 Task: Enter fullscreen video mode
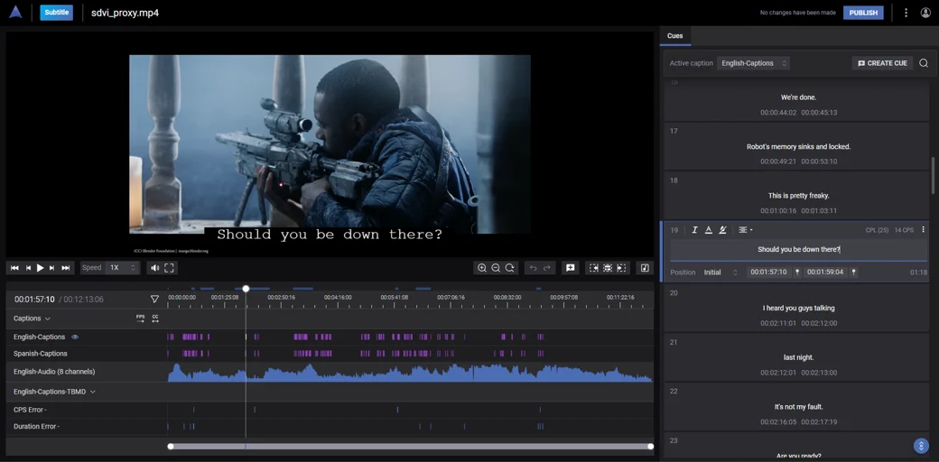click(x=170, y=268)
